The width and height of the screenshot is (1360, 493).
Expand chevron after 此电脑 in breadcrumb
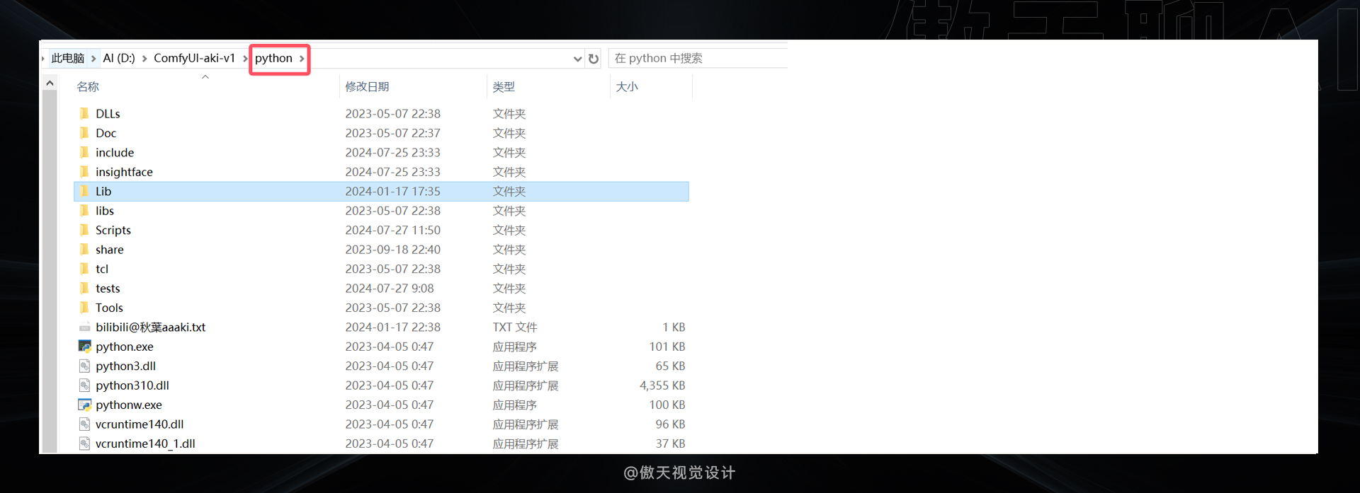click(93, 58)
